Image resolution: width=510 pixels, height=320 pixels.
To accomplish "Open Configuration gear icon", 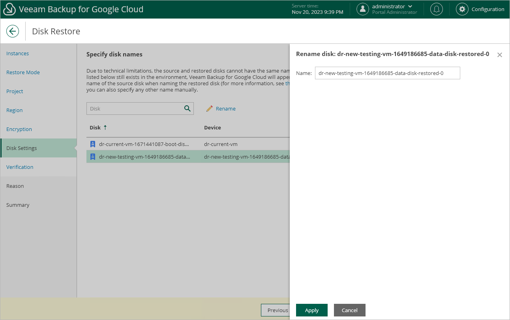I will tap(462, 9).
